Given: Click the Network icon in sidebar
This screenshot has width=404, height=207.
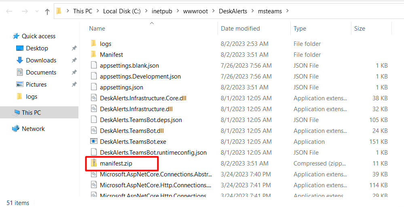Looking at the screenshot, I should [x=16, y=129].
